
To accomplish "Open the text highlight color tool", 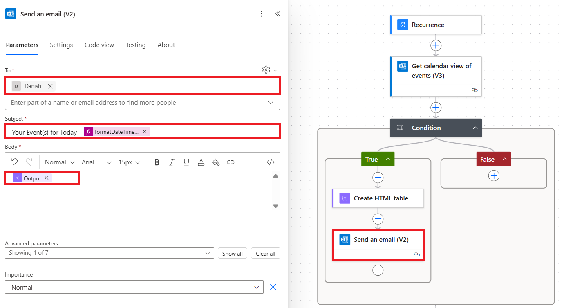I will (x=216, y=162).
